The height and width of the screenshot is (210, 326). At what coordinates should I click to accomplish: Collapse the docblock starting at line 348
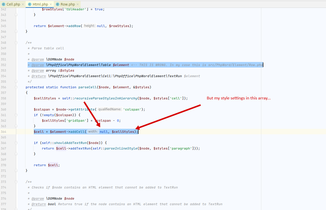(x=16, y=43)
